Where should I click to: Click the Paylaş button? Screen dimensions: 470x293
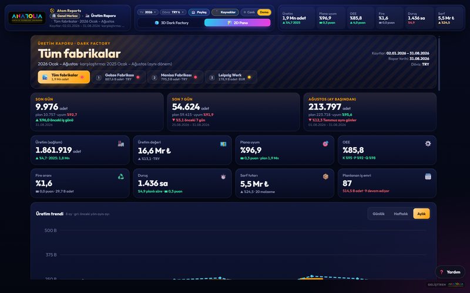click(x=199, y=12)
